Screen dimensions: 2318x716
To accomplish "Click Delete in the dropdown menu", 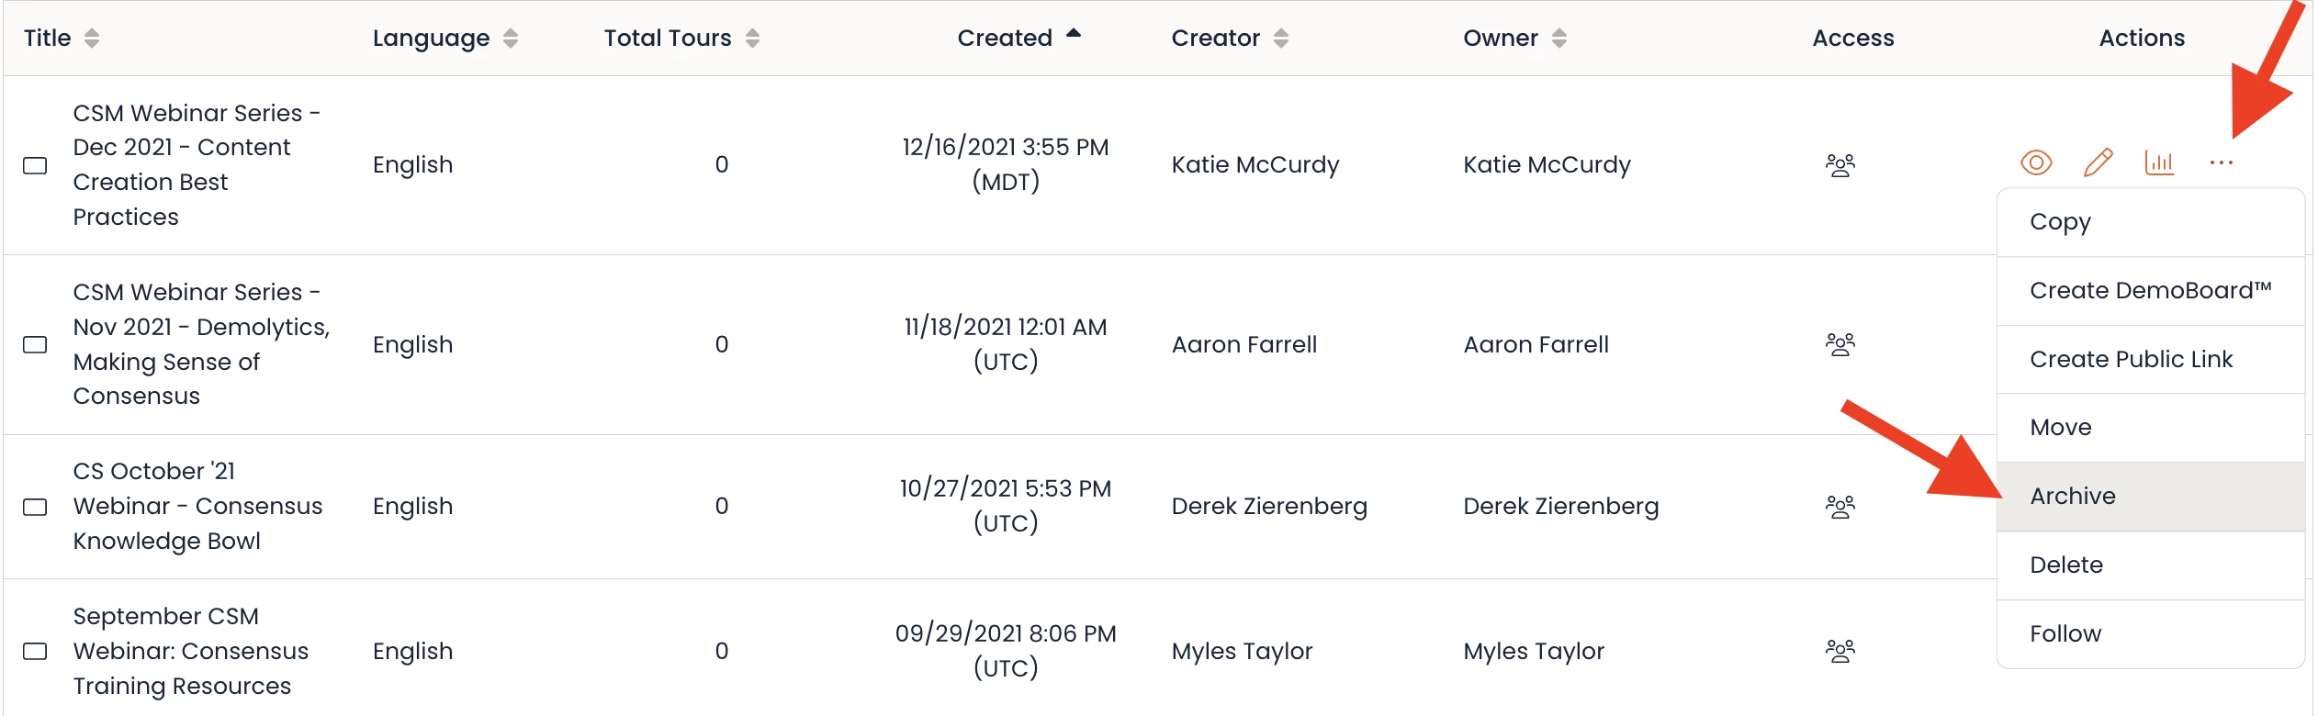I will (2065, 565).
